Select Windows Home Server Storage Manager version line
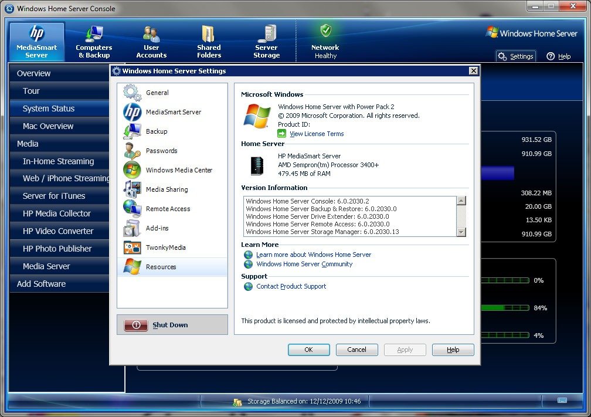 tap(322, 232)
